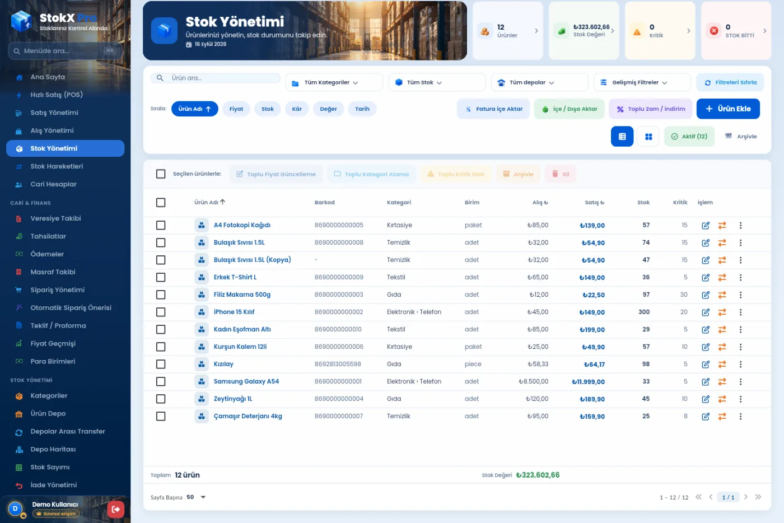The height and width of the screenshot is (523, 784).
Task: Switch to the grid view icon
Action: (x=648, y=137)
